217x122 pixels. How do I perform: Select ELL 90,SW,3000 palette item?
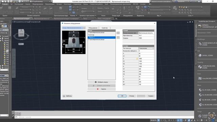click(208, 105)
